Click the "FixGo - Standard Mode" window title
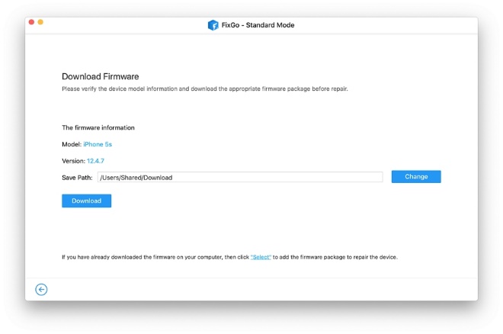Screen dimensions: 503x334 [x=258, y=25]
